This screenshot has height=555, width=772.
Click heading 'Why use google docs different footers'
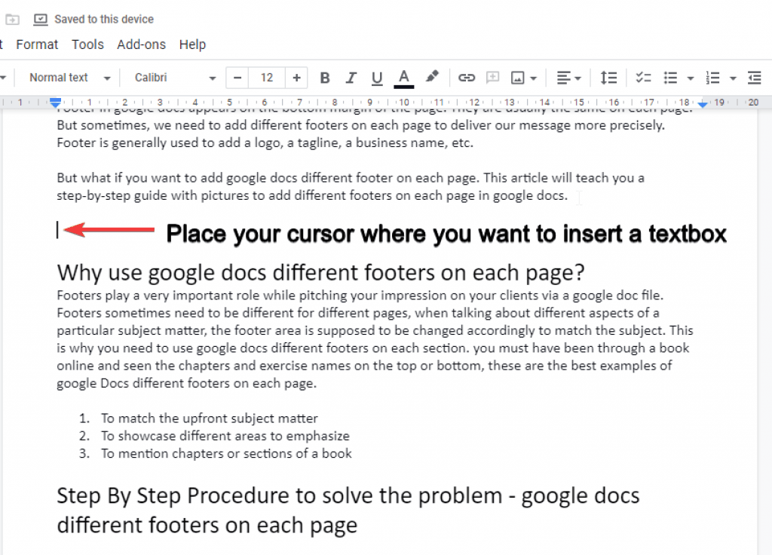(320, 272)
